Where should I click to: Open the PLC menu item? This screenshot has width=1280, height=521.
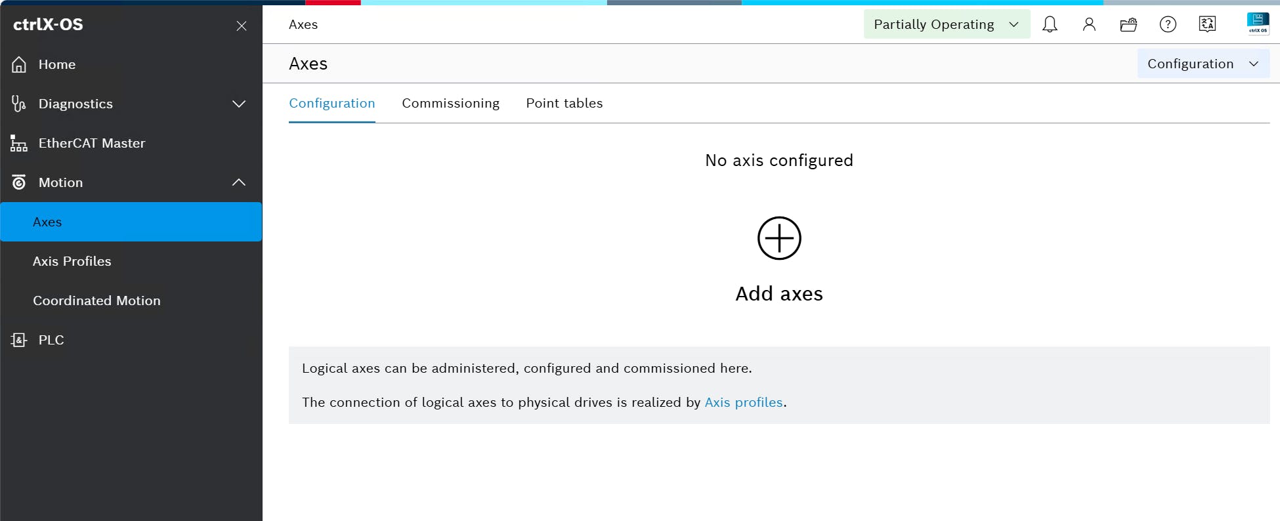tap(51, 340)
